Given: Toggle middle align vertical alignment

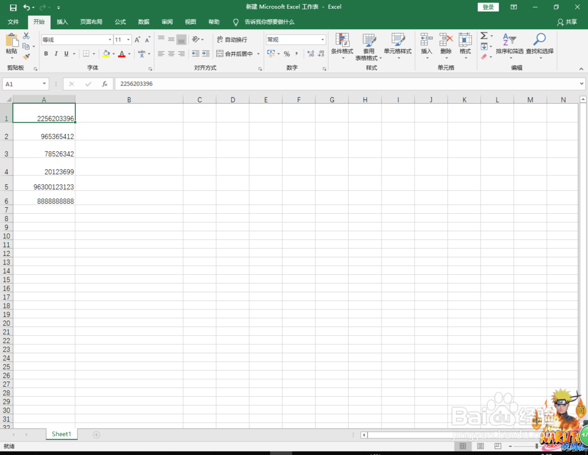Looking at the screenshot, I should [171, 39].
